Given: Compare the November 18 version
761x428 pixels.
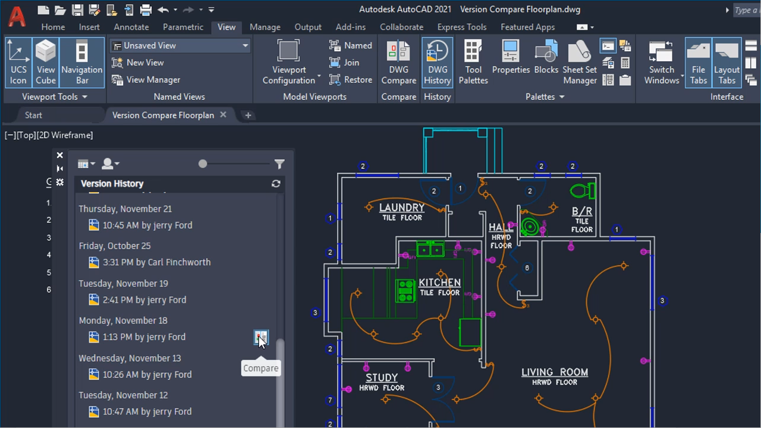Looking at the screenshot, I should pos(260,338).
